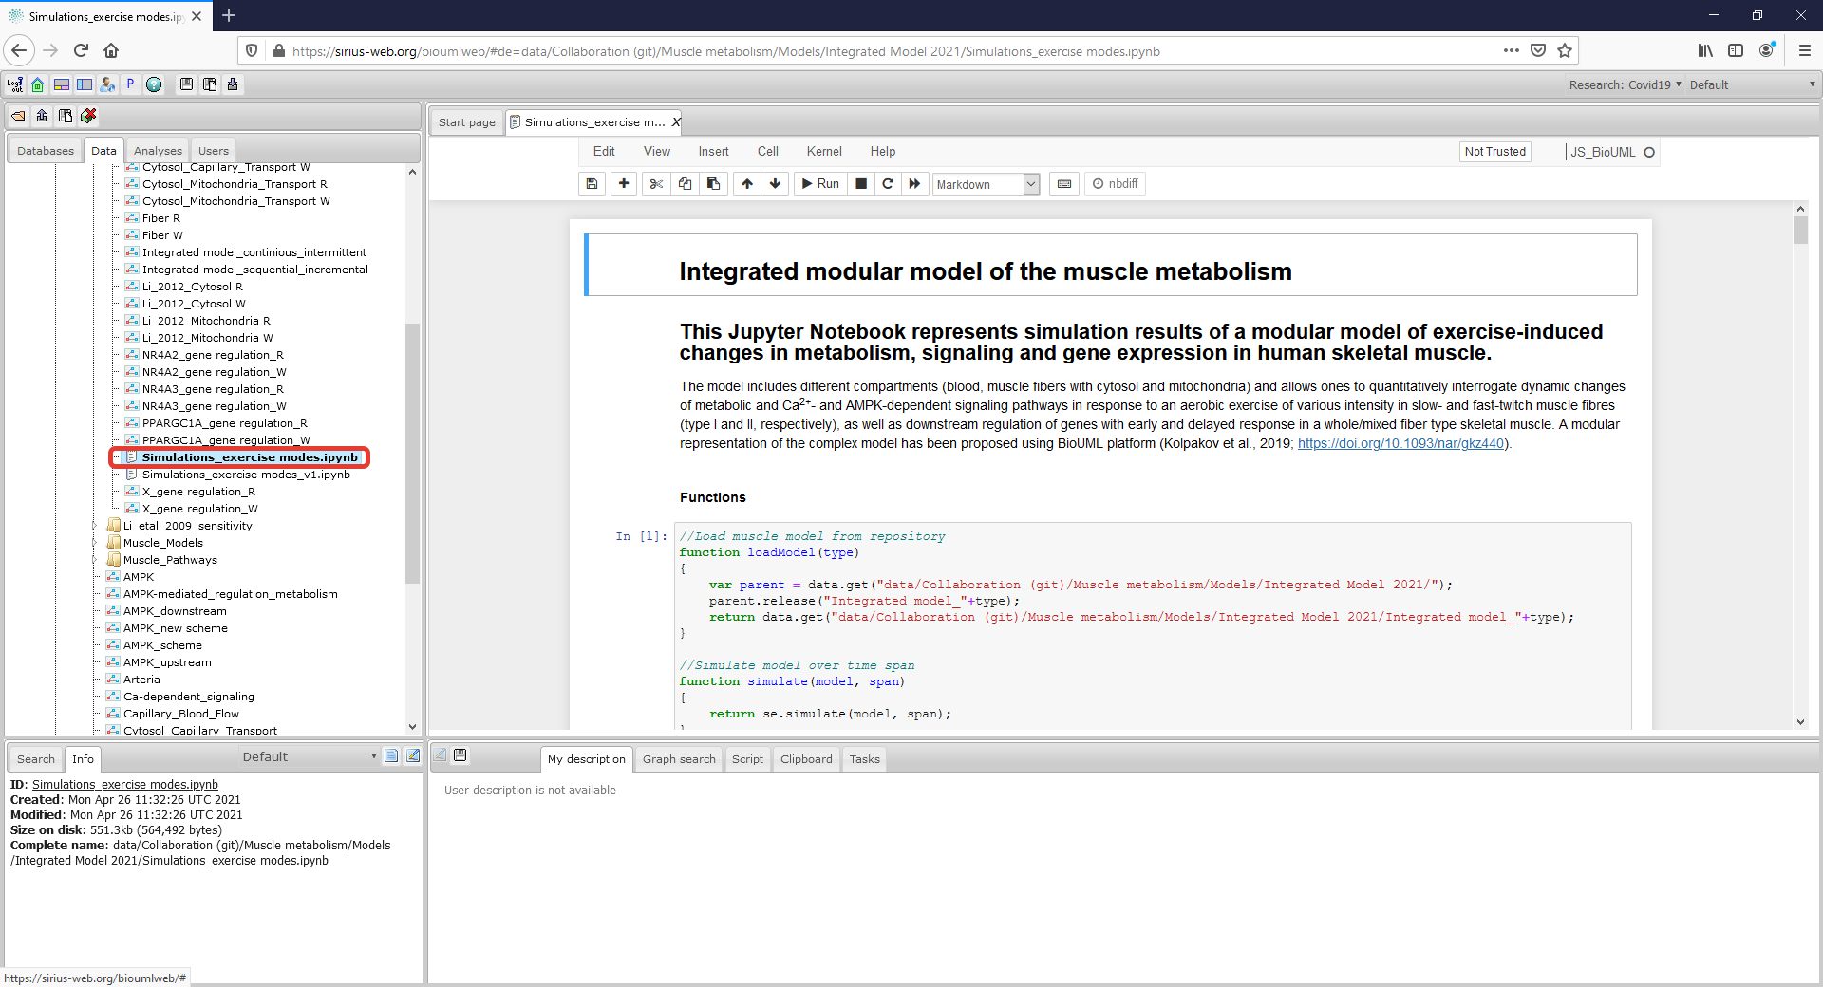
Task: Open the Default perspective dropdown at top right
Action: tap(1752, 84)
